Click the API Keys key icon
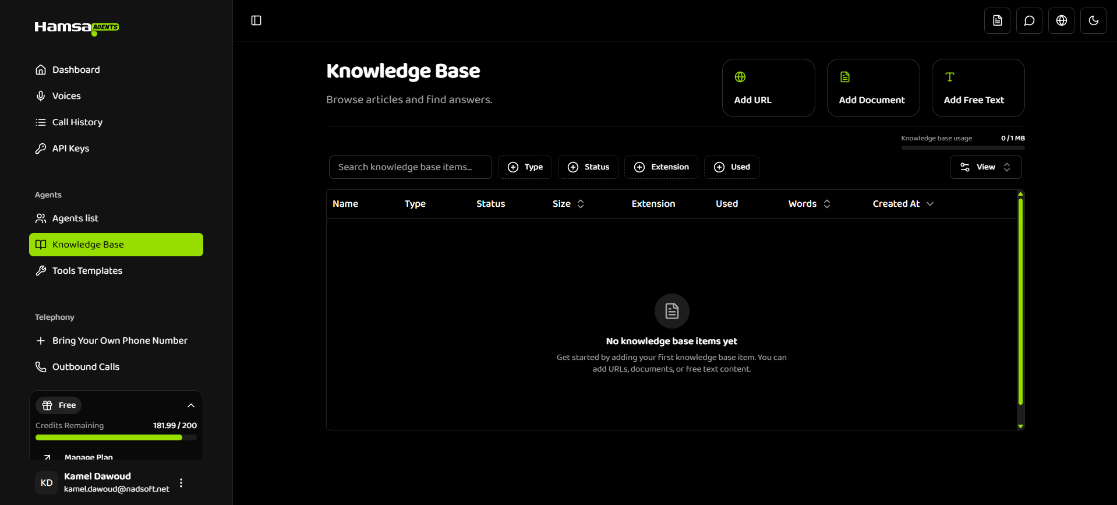The image size is (1117, 505). coord(41,149)
